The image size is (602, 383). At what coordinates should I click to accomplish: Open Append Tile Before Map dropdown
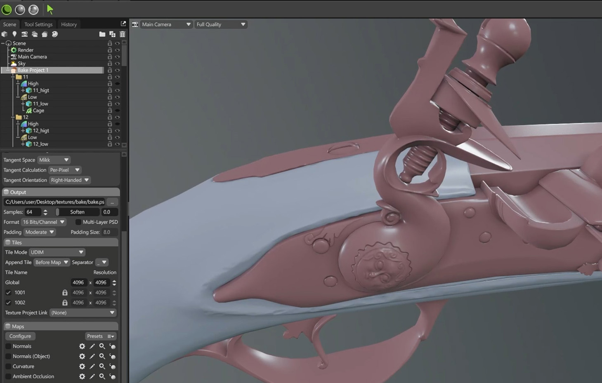(51, 262)
